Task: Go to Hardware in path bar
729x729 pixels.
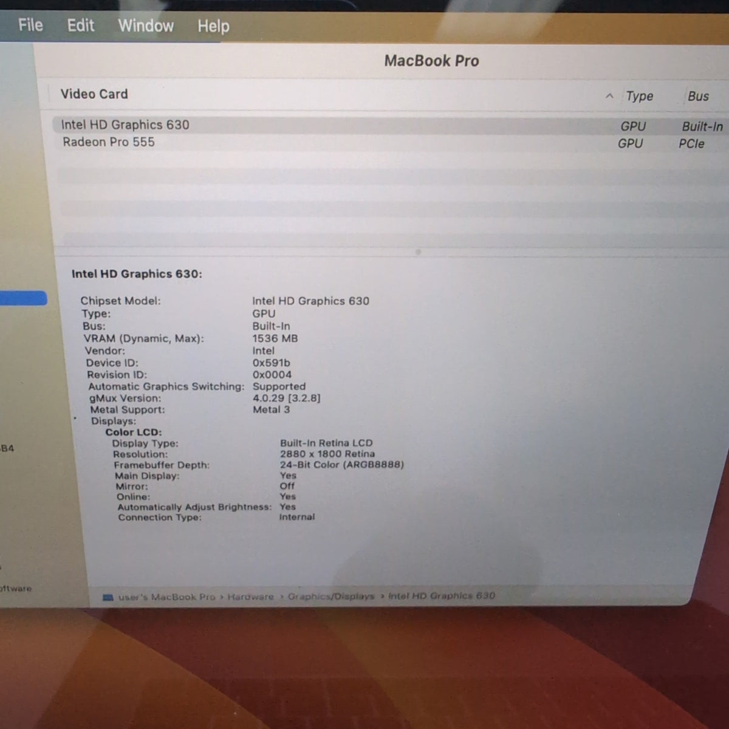Action: (251, 597)
